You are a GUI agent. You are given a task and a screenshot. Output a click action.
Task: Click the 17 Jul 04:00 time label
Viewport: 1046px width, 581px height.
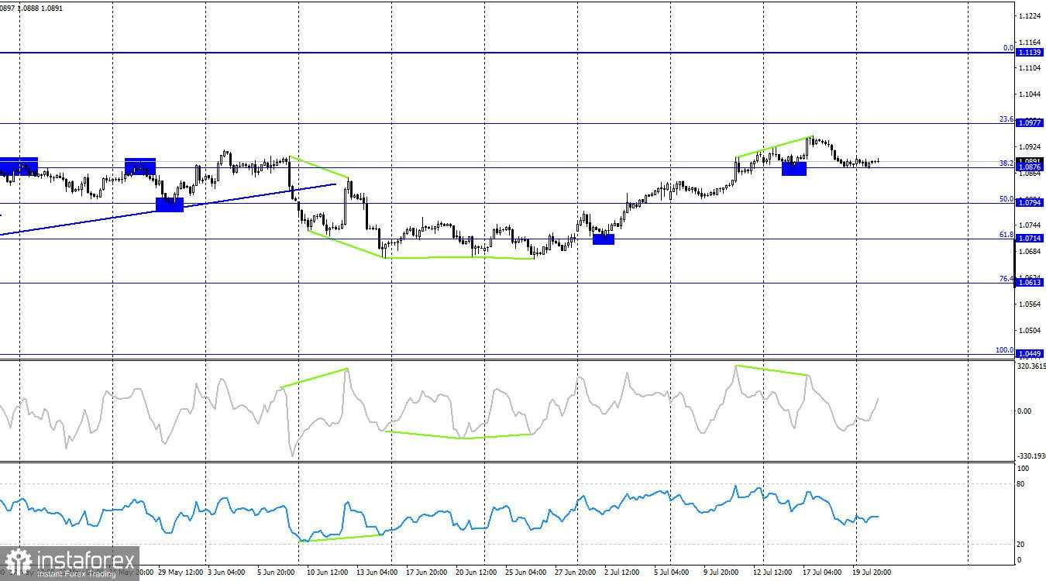[x=822, y=573]
